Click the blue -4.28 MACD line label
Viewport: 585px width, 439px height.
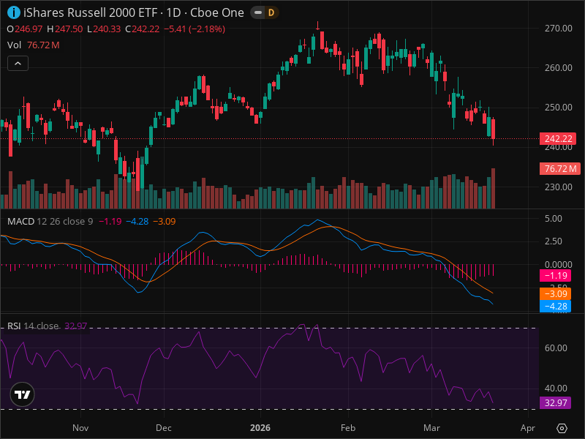coord(556,307)
